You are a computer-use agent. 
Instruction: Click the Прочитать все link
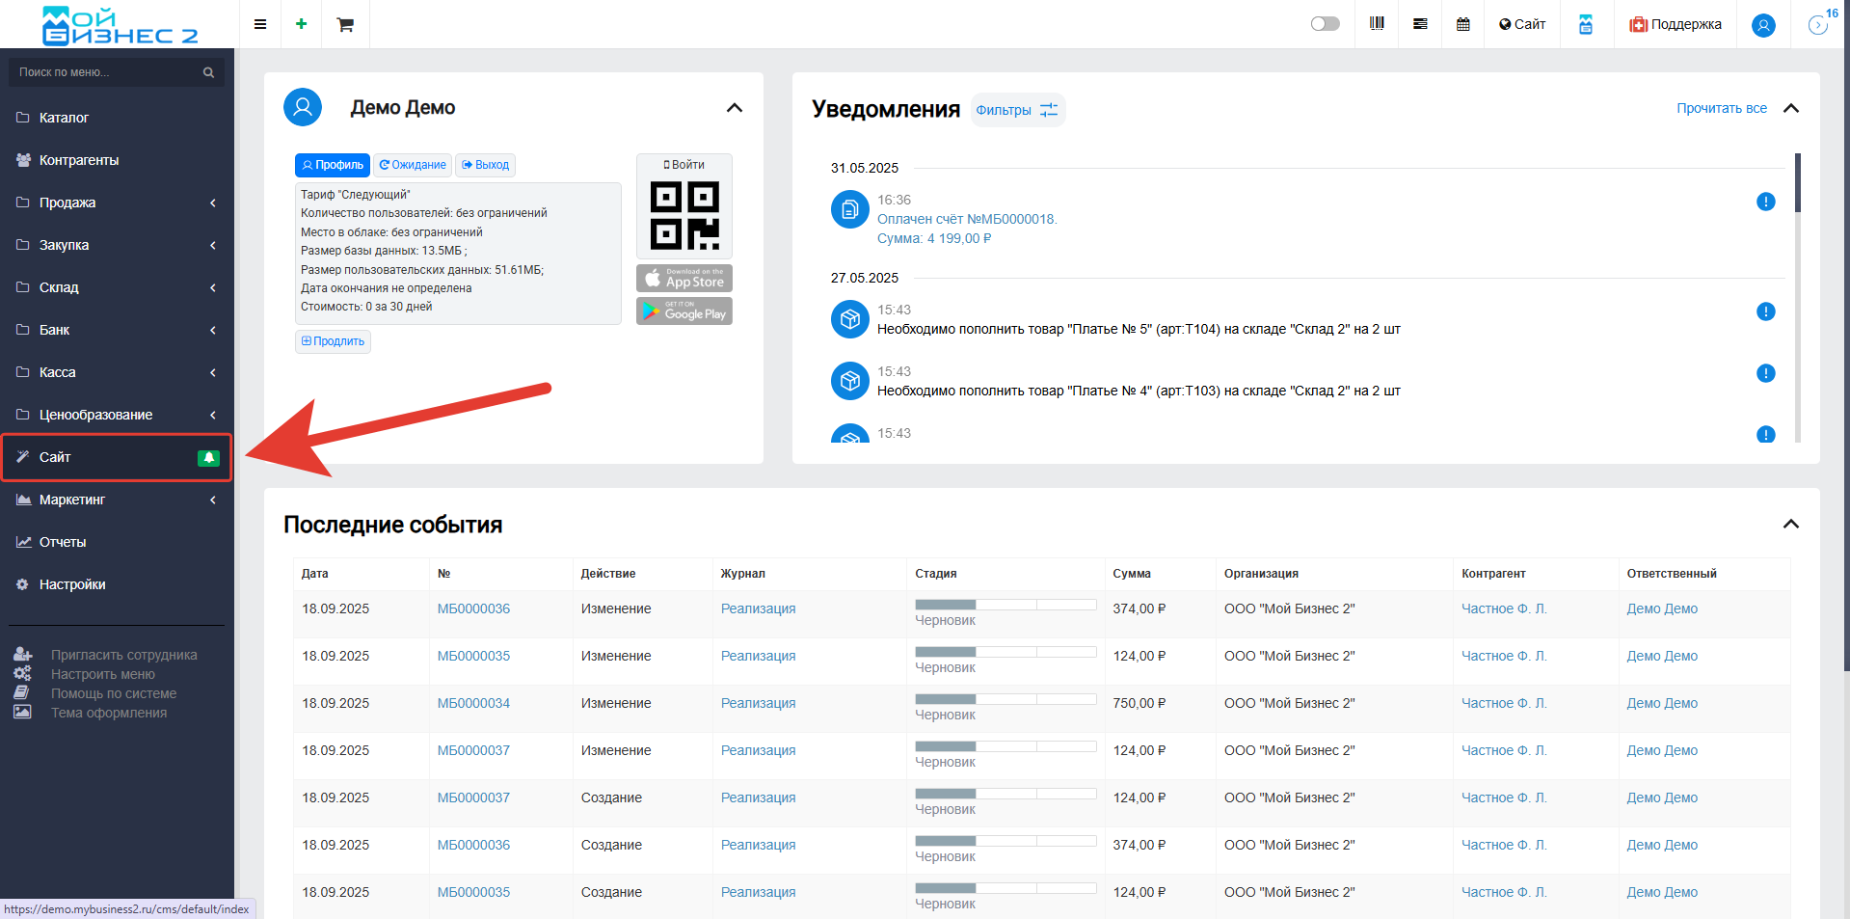1721,109
